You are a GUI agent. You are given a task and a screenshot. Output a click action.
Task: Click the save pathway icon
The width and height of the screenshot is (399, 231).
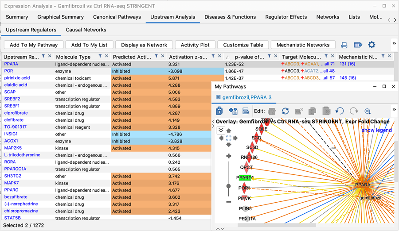(x=219, y=111)
